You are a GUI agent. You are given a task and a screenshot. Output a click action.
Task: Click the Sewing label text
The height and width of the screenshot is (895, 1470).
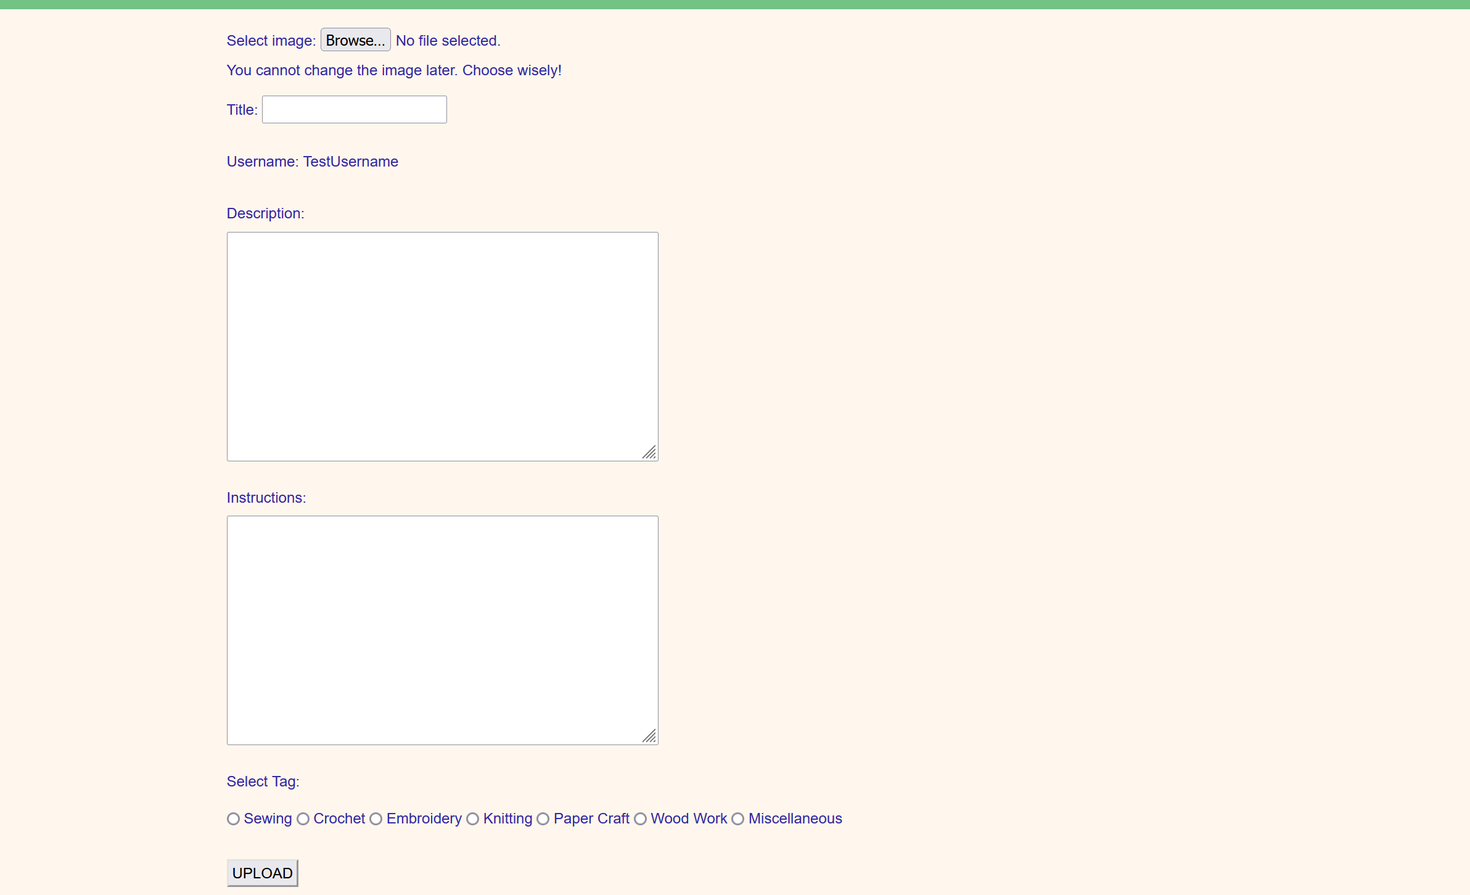pos(268,819)
